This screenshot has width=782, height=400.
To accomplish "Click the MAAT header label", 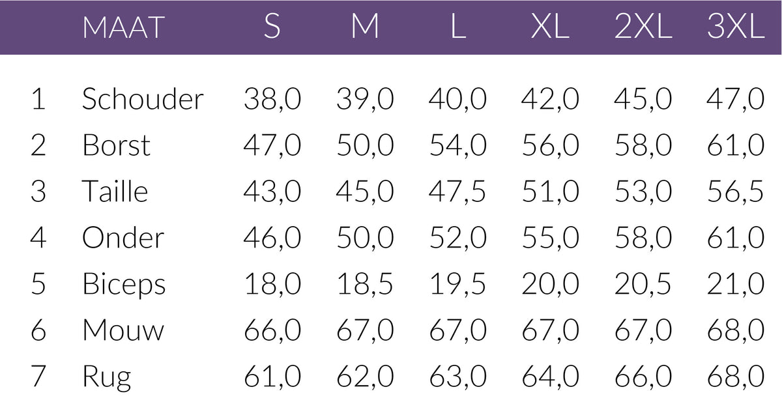I will pyautogui.click(x=123, y=28).
